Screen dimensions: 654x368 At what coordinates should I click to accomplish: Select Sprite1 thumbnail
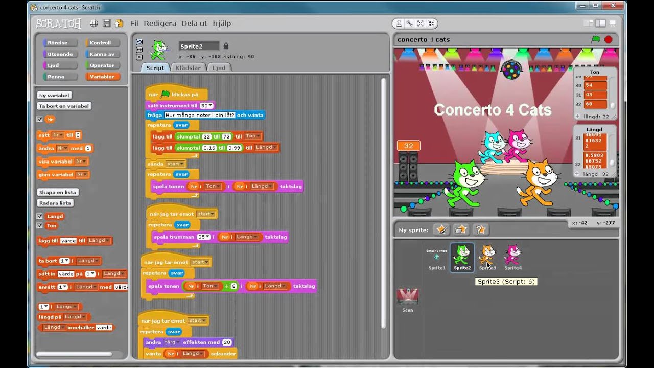coord(436,257)
